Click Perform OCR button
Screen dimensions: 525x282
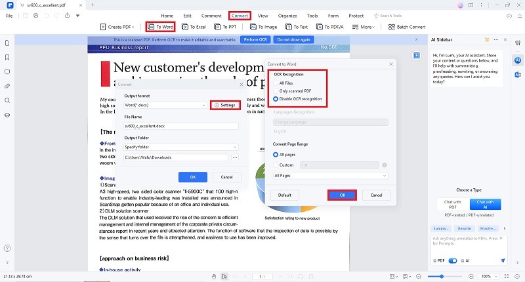point(255,39)
